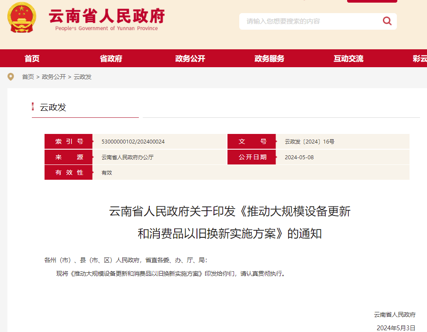The width and height of the screenshot is (427, 332).
Task: Go to 政务服务 navigation item
Action: coord(269,58)
